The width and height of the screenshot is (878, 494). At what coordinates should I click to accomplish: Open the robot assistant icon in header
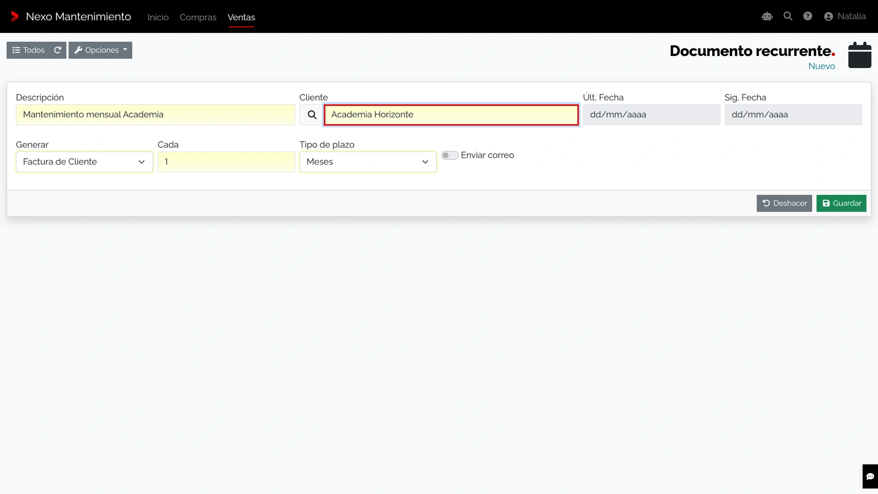pos(767,16)
